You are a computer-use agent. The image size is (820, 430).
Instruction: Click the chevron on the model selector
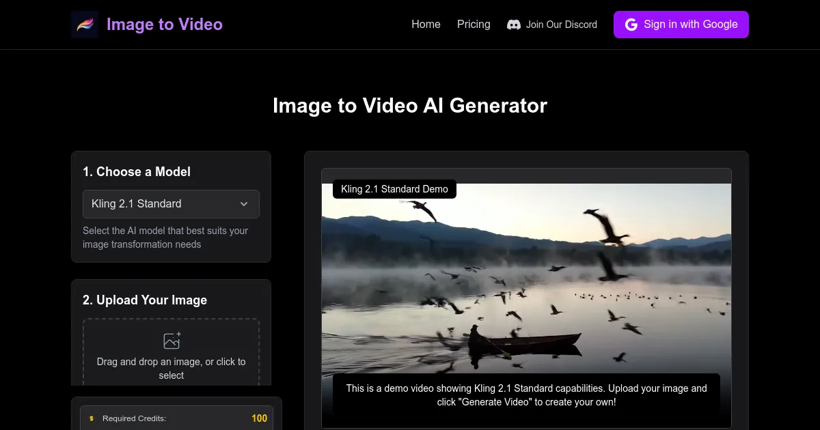[x=244, y=203]
